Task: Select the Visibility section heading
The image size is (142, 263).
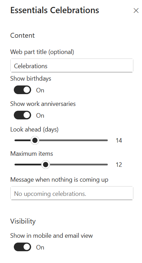Action: coord(23,221)
